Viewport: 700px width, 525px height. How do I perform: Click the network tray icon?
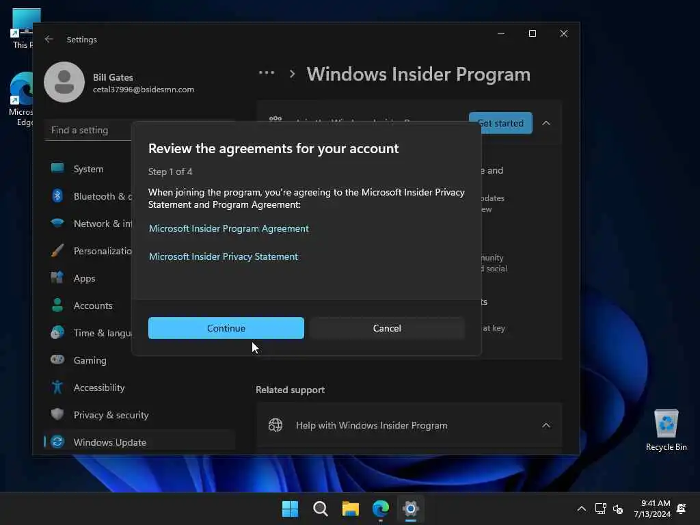600,509
